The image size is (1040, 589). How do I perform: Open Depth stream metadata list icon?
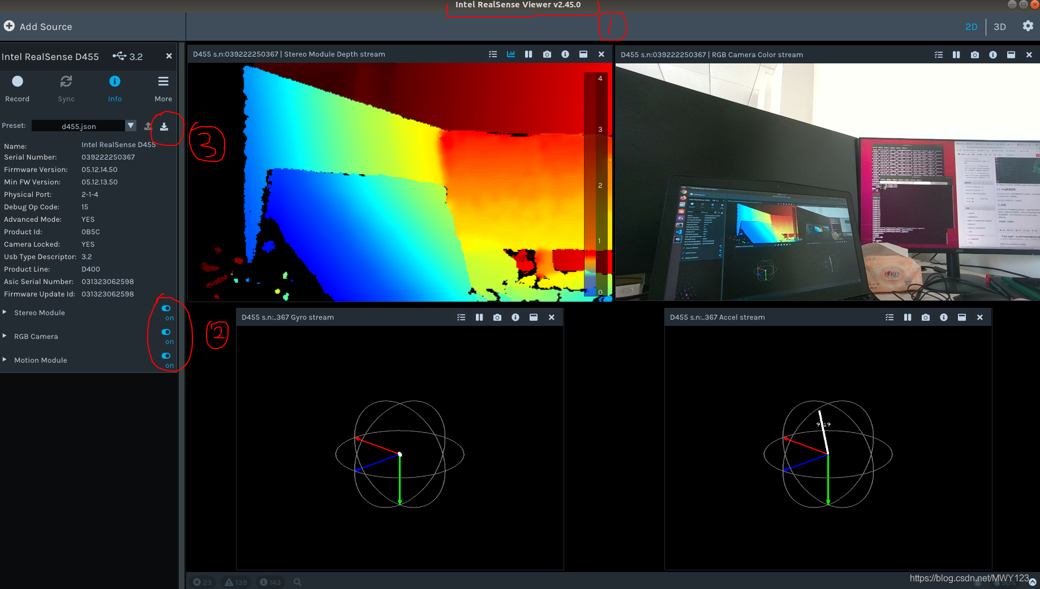493,54
